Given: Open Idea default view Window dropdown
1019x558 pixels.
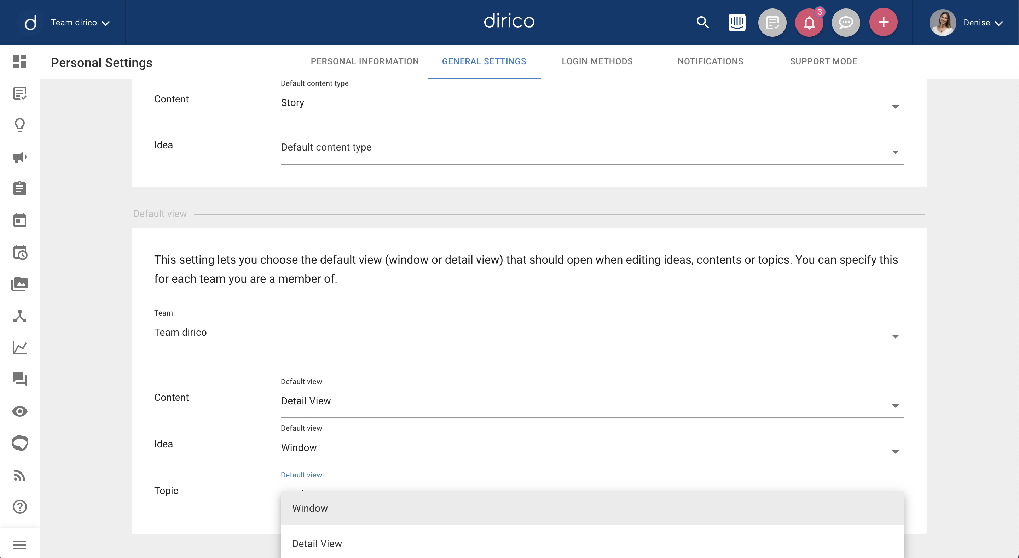Looking at the screenshot, I should tap(592, 448).
